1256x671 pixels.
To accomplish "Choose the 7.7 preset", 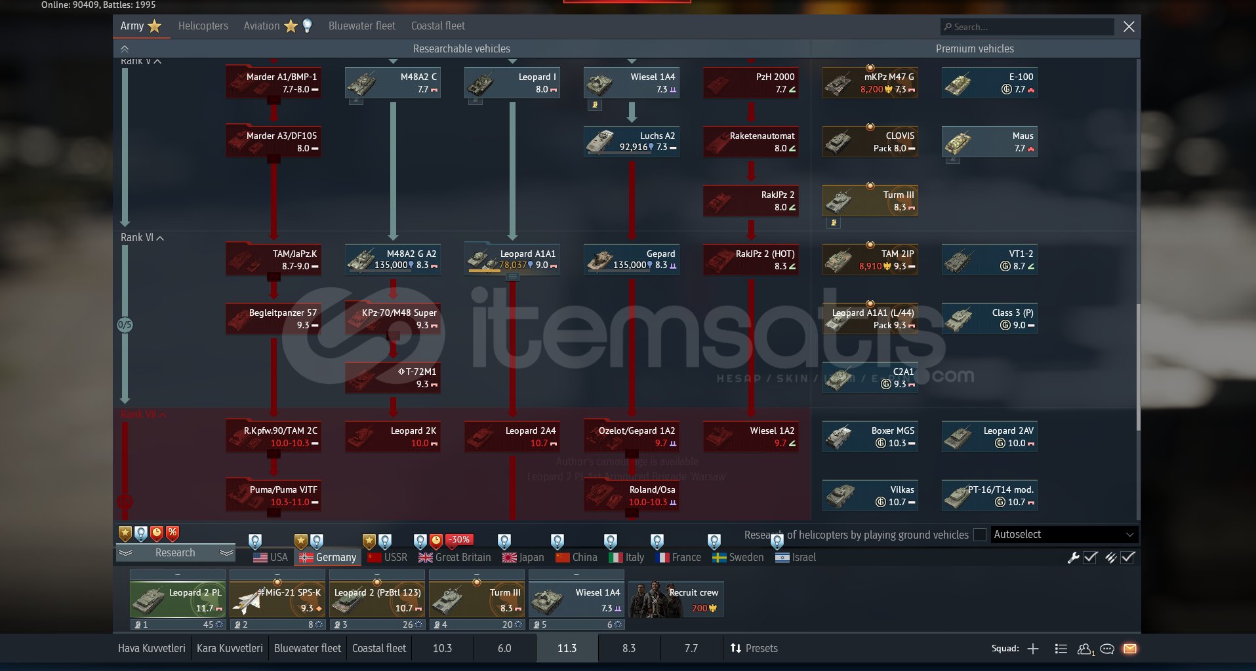I will pos(691,649).
